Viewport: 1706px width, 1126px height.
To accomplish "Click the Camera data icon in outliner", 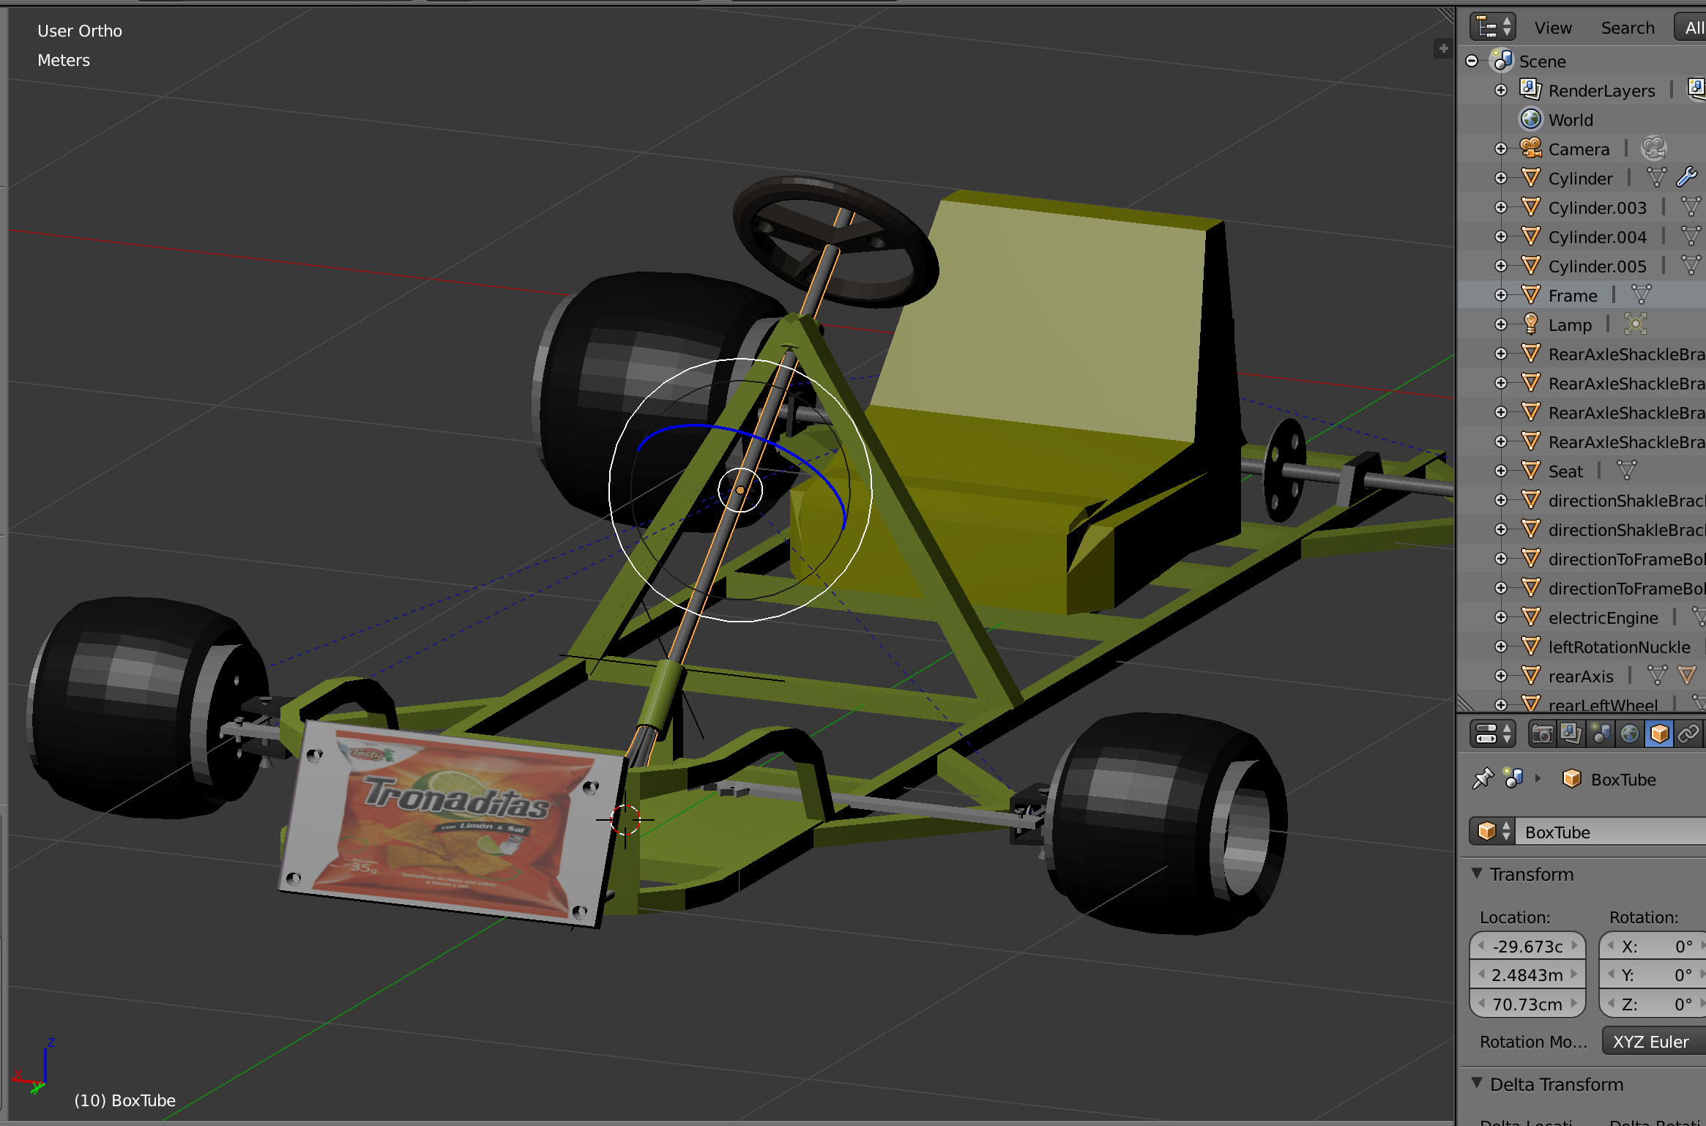I will (1654, 149).
